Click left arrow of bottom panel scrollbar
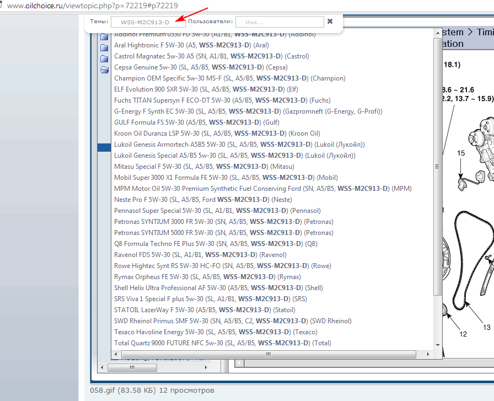 tap(102, 367)
